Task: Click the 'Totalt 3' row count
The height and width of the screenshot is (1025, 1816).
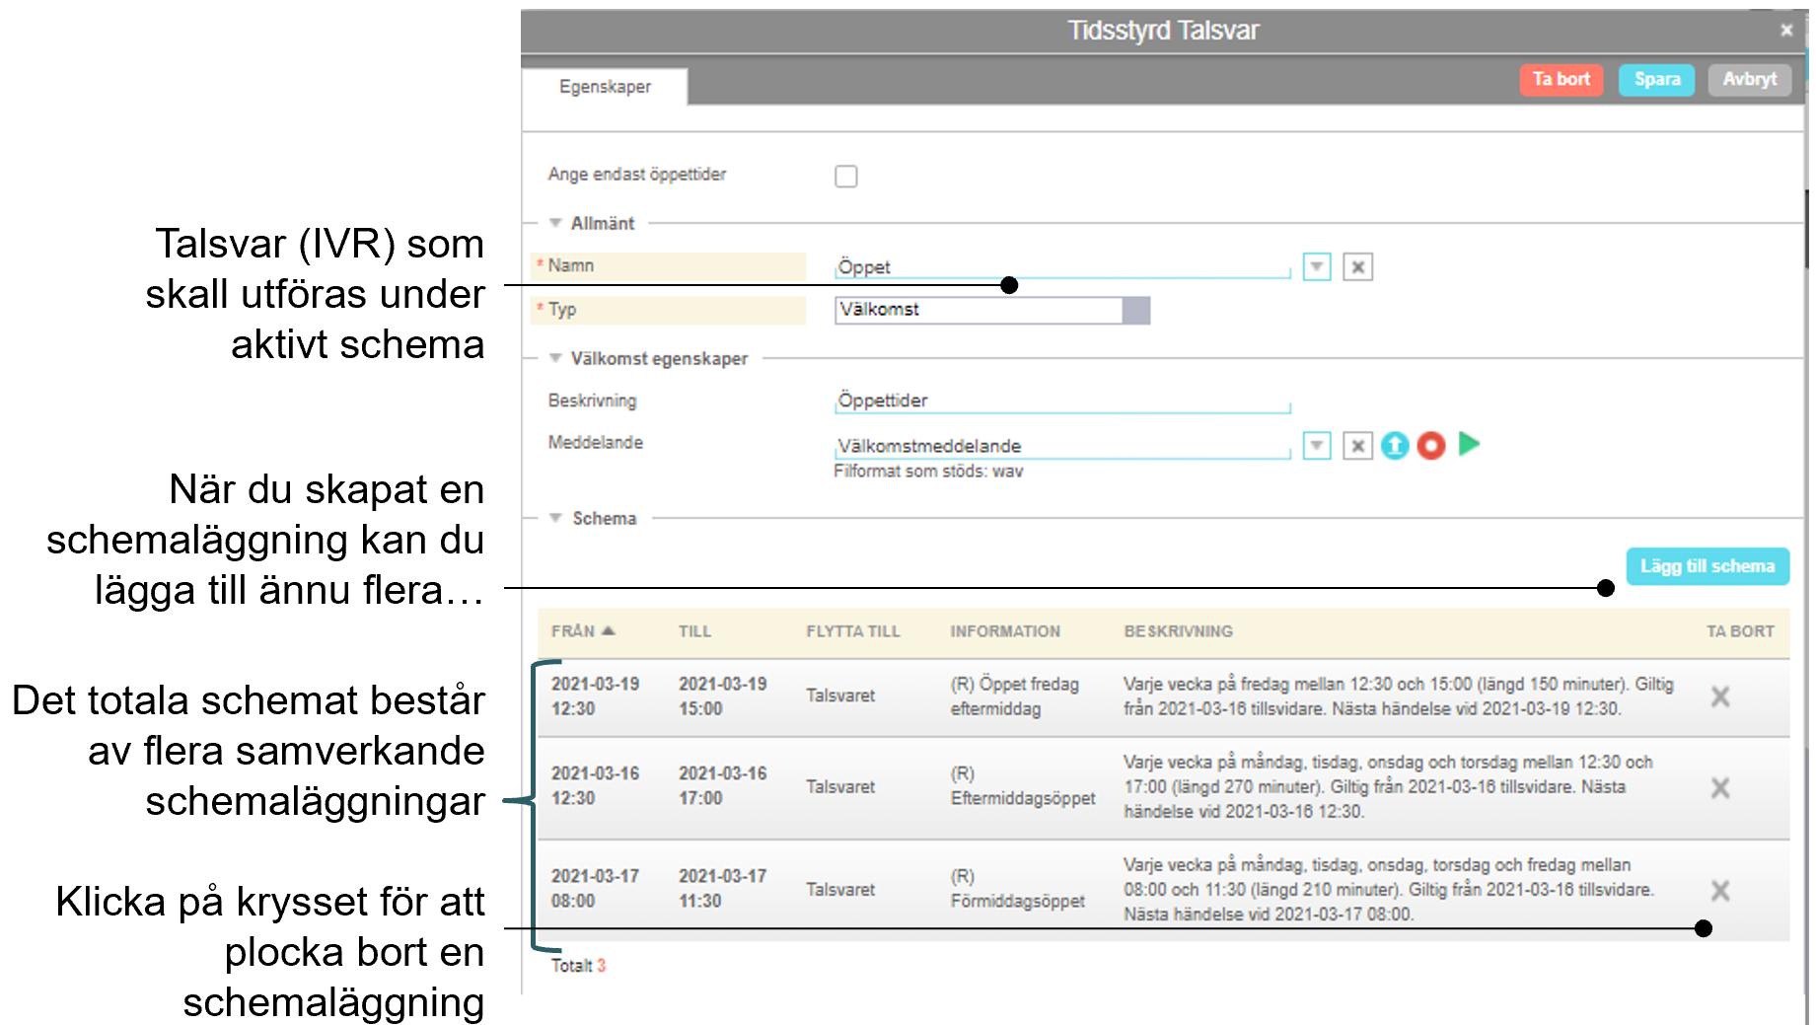Action: click(578, 966)
